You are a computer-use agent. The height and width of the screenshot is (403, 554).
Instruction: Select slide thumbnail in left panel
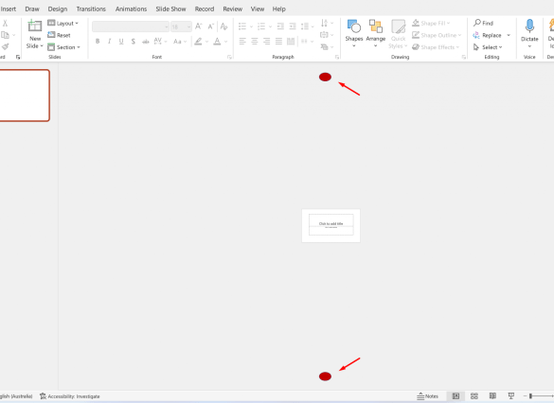tap(24, 96)
